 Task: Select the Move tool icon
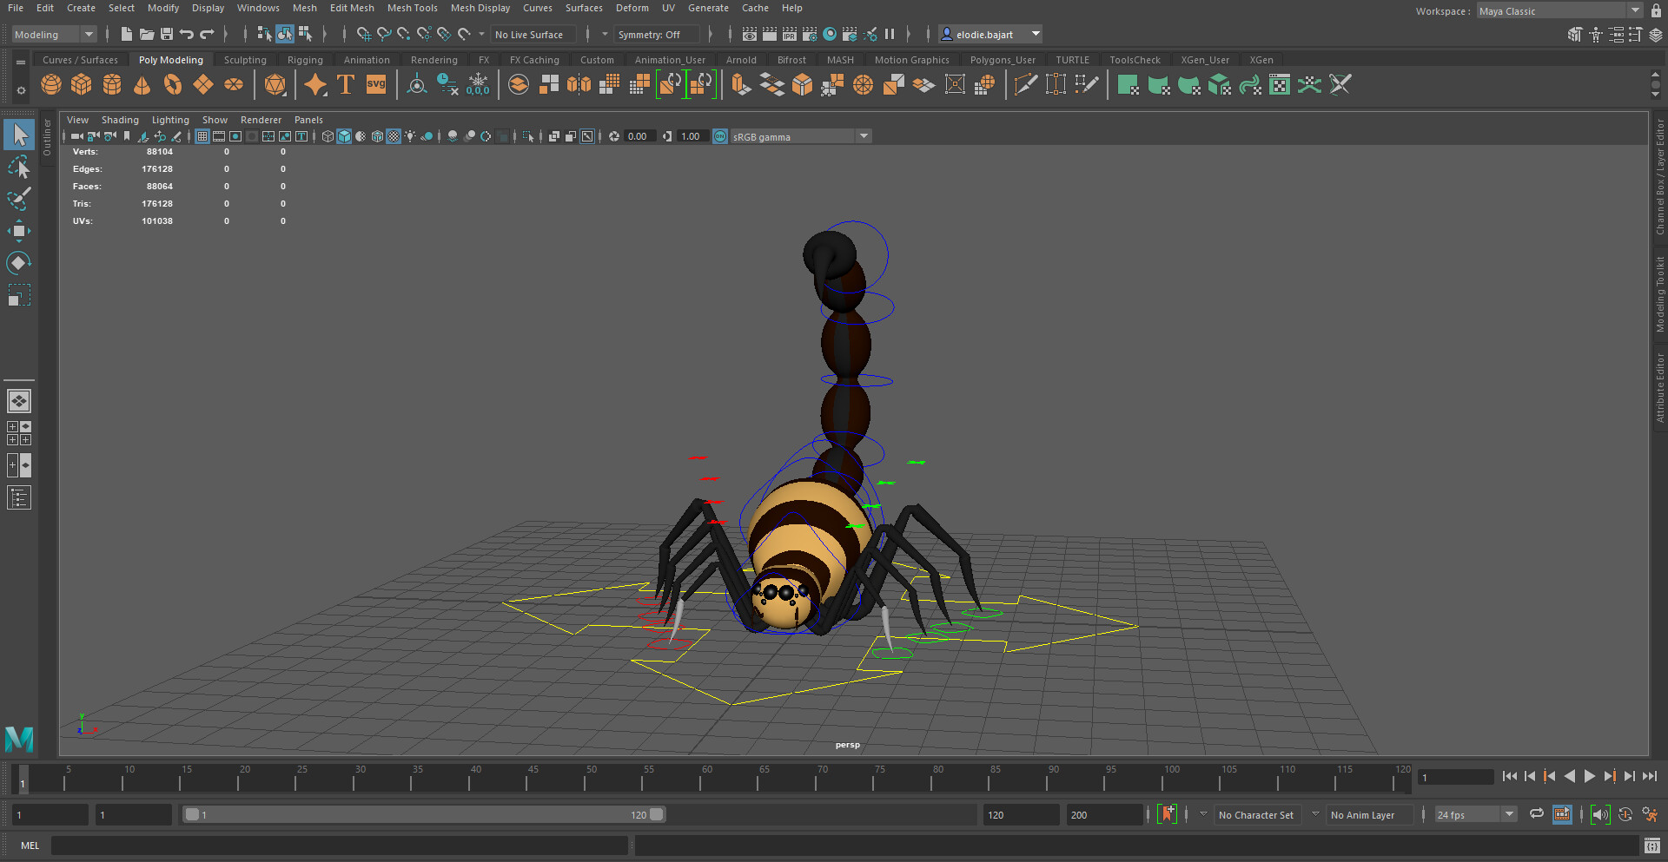click(19, 230)
